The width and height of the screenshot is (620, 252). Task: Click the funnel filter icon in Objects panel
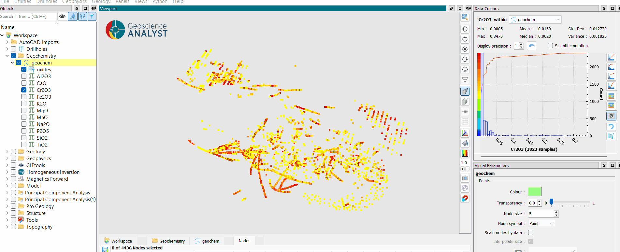92,16
